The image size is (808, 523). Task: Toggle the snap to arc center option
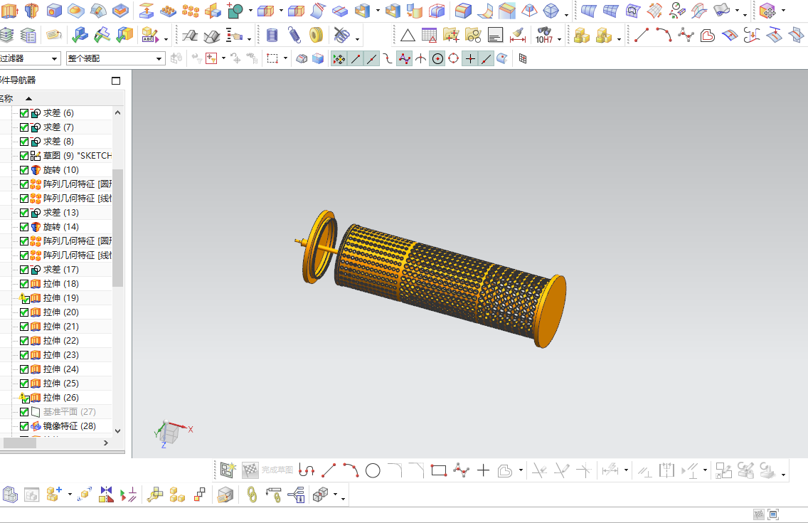[x=437, y=59]
